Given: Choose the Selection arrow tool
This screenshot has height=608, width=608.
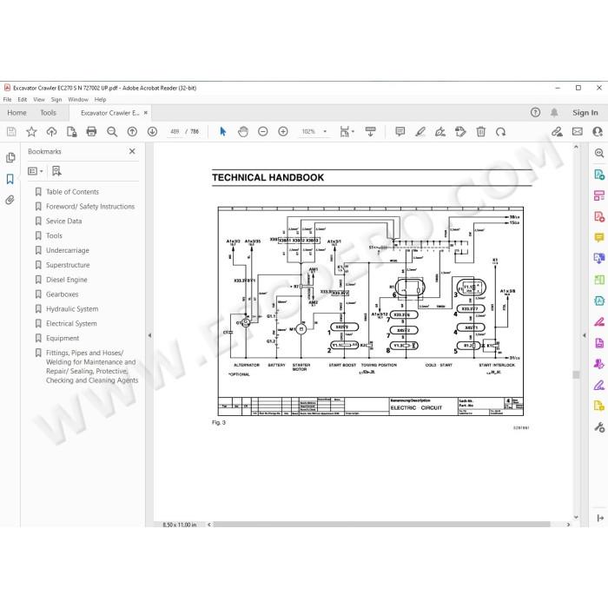Looking at the screenshot, I should tap(222, 132).
